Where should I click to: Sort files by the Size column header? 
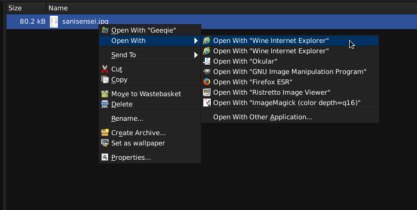(15, 8)
